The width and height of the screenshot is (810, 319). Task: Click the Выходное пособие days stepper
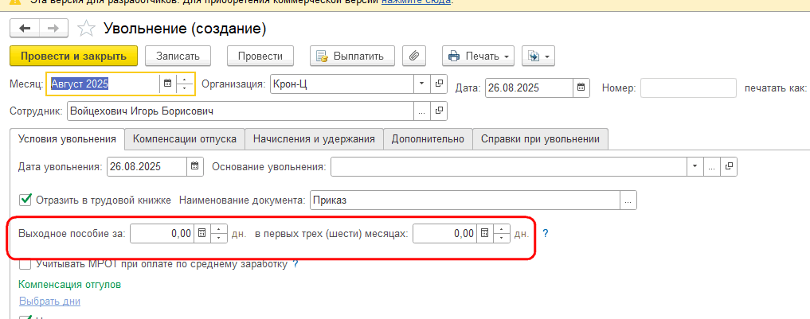tap(219, 233)
